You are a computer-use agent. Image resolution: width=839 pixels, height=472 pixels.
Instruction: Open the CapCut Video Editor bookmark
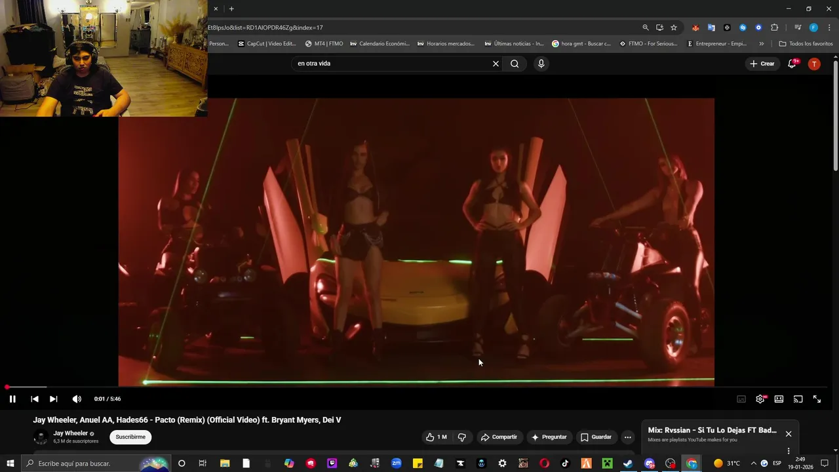(267, 44)
